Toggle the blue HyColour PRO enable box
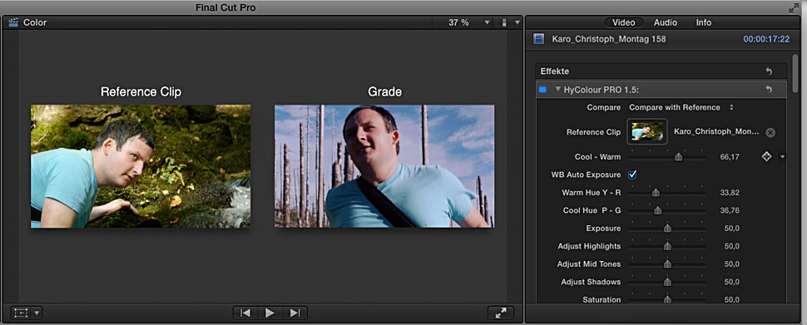807x325 pixels. (542, 90)
